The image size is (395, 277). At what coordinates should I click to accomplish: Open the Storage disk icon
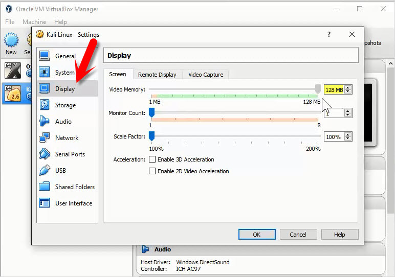[x=45, y=105]
